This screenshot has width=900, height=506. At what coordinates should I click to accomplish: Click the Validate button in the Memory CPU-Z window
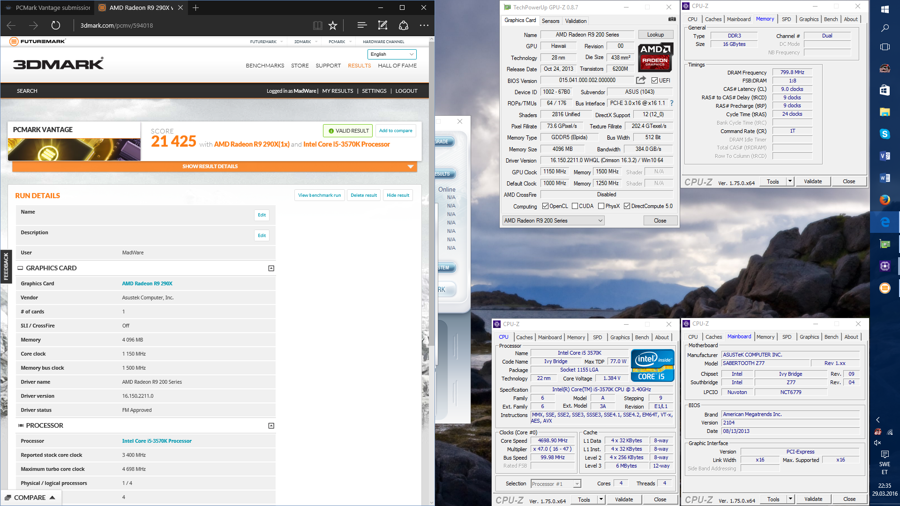(813, 181)
